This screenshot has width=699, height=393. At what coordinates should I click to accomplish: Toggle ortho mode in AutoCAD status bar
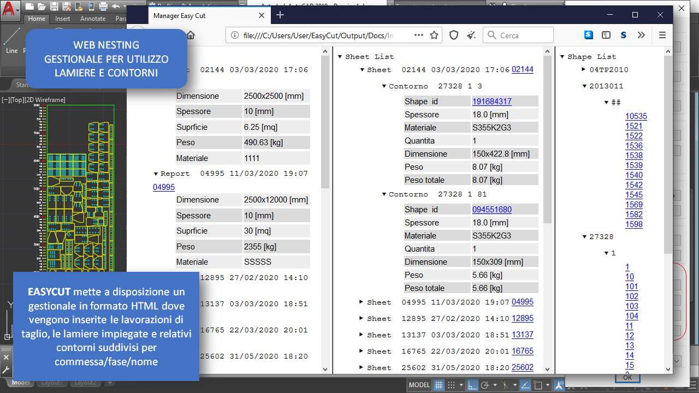tap(473, 385)
